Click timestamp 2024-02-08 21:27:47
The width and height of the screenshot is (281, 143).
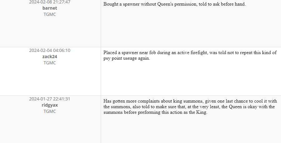click(x=50, y=2)
